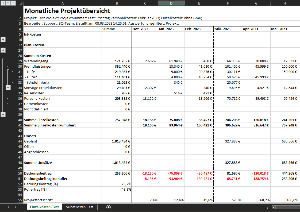Select row 40 header
Viewport: 300px width, 212px height.
tap(20, 120)
